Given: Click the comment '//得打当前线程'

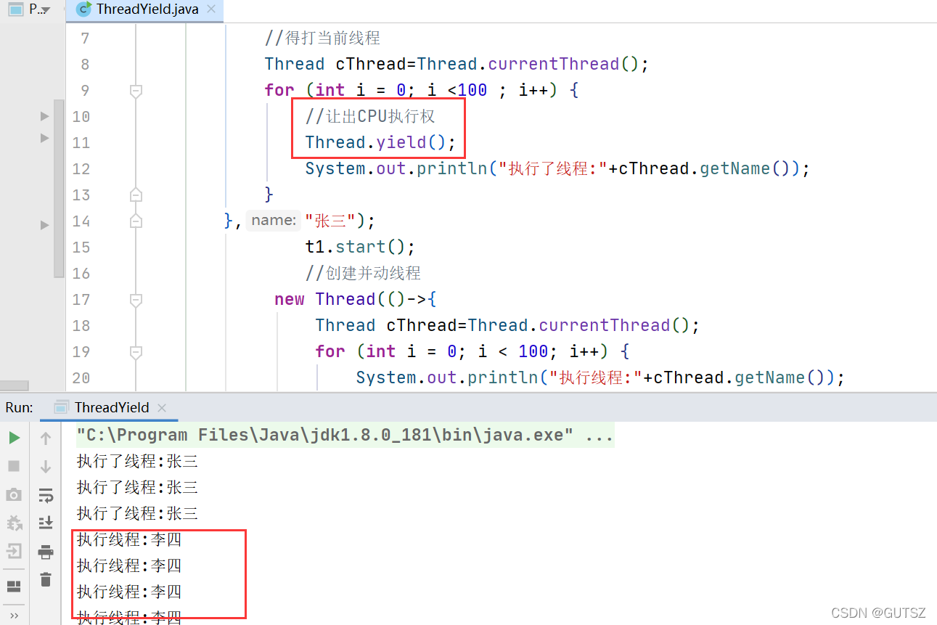Looking at the screenshot, I should point(322,38).
